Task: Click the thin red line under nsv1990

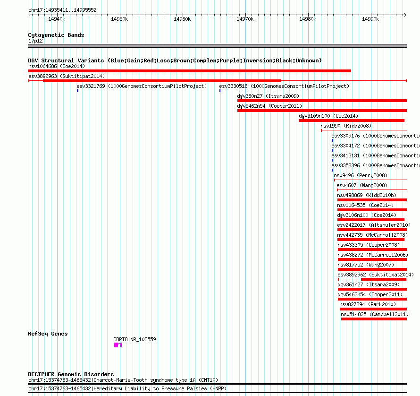Action: click(364, 130)
